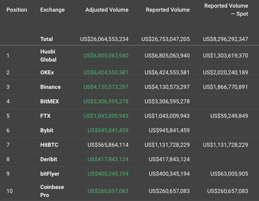Viewport: 259px width, 201px height.
Task: Select FTX spot volume US$59,249,849
Action: point(229,116)
